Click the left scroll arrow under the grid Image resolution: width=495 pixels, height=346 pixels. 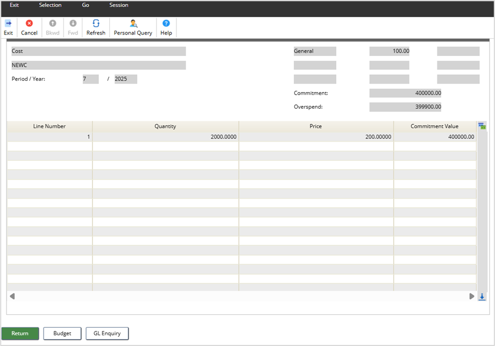tap(12, 296)
